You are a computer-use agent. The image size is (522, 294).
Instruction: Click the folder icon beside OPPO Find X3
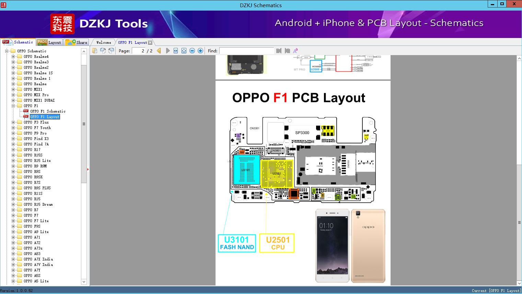point(20,139)
